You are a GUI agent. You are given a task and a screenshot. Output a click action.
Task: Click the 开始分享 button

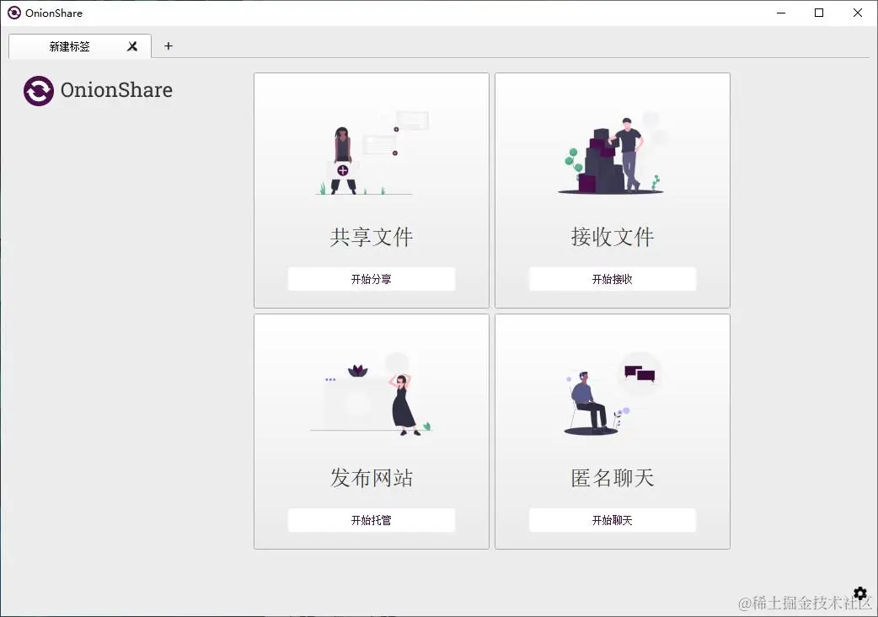coord(372,279)
